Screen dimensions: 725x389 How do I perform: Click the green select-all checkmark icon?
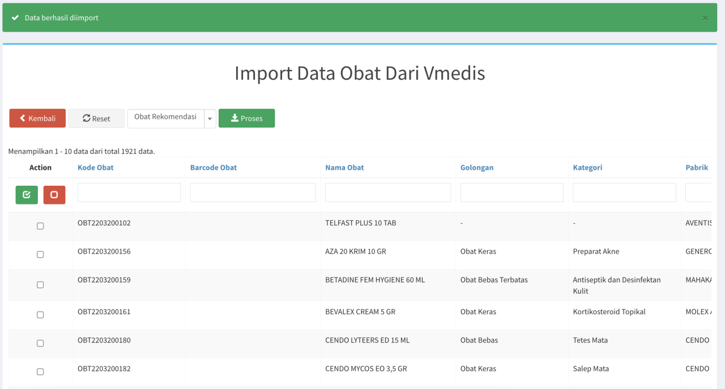point(27,195)
